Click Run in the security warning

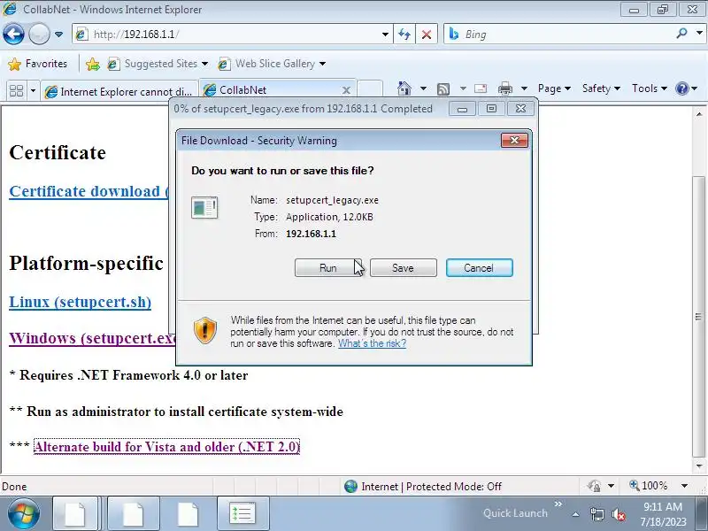pyautogui.click(x=327, y=268)
